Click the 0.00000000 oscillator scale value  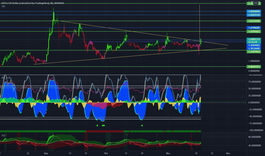tap(254, 103)
